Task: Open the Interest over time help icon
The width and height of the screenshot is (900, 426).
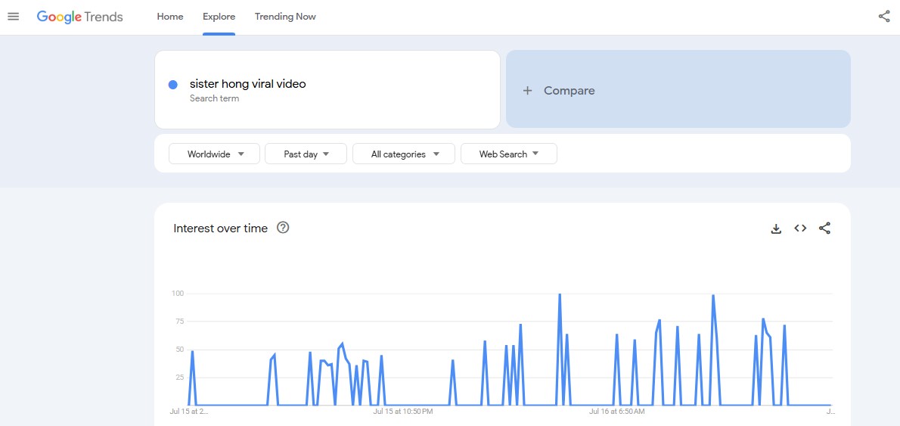Action: 282,228
